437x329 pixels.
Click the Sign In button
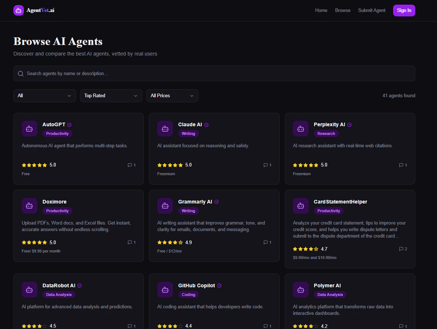(x=404, y=11)
